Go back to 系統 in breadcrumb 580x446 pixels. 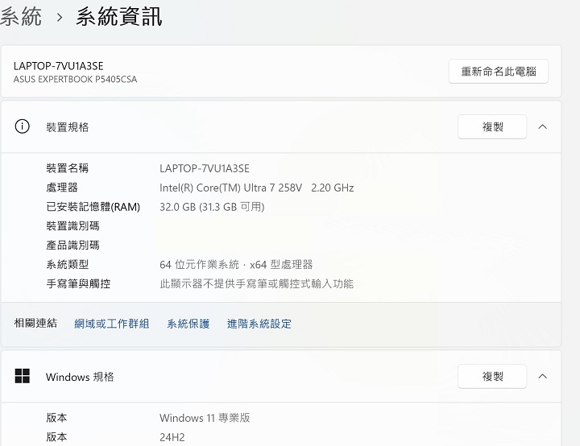(x=21, y=17)
